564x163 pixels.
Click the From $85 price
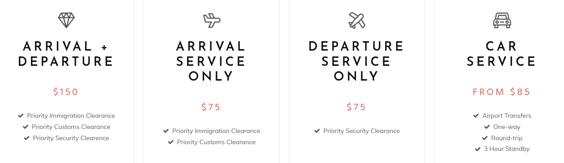coord(502,92)
